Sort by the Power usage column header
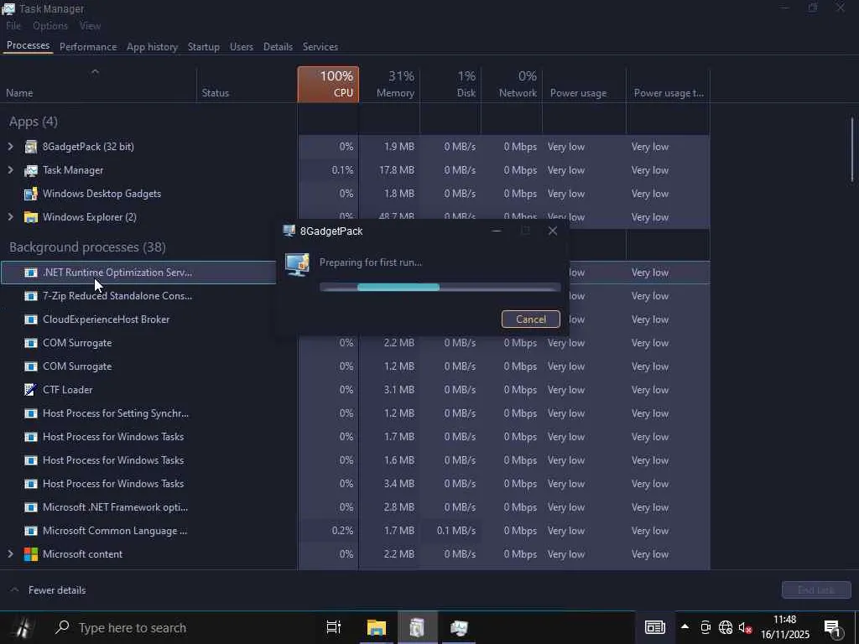 (x=584, y=85)
